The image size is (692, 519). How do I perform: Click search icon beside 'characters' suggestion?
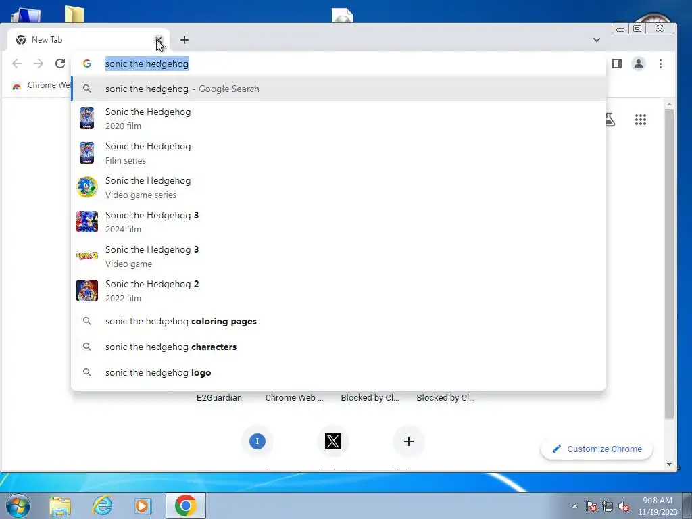pyautogui.click(x=87, y=347)
